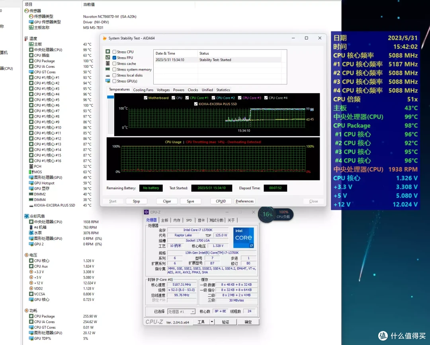Viewport: 430px width, 345px height.
Task: Click the PCH chip icon
Action: [x=31, y=166]
